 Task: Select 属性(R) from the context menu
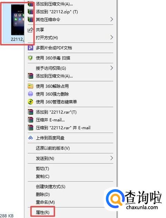43,212
